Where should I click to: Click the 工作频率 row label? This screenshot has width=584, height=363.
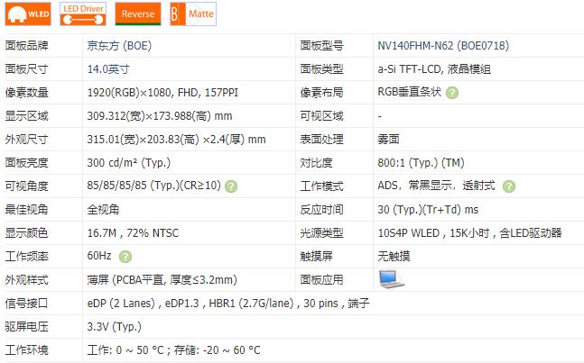(26, 257)
